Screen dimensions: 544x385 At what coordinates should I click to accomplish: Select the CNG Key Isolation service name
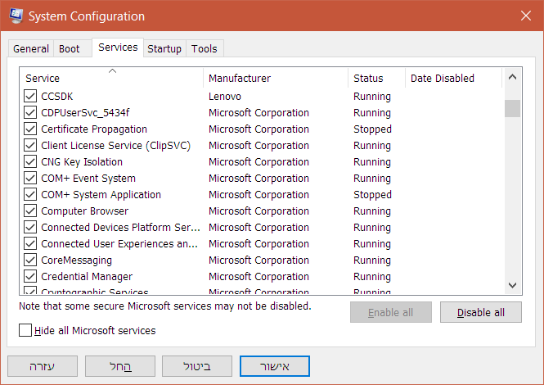(82, 161)
